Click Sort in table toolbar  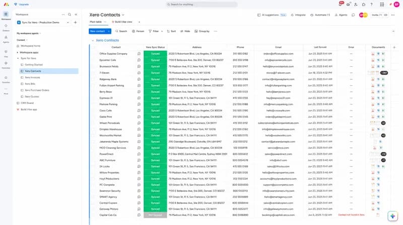(x=171, y=31)
